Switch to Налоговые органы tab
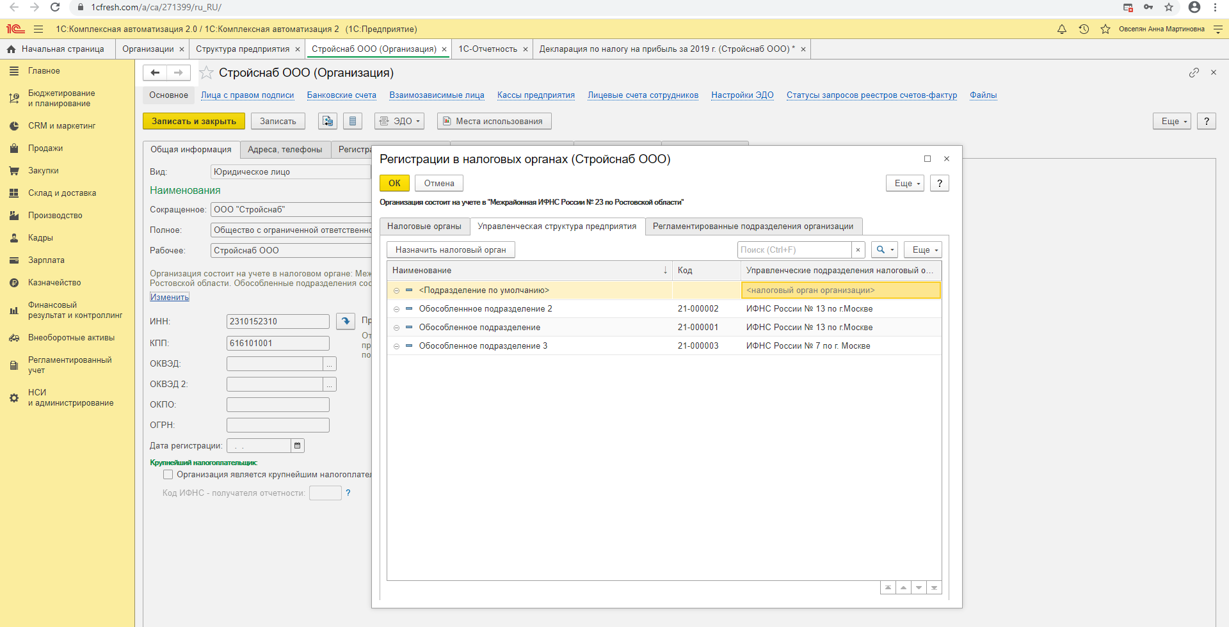1229x627 pixels. (424, 226)
